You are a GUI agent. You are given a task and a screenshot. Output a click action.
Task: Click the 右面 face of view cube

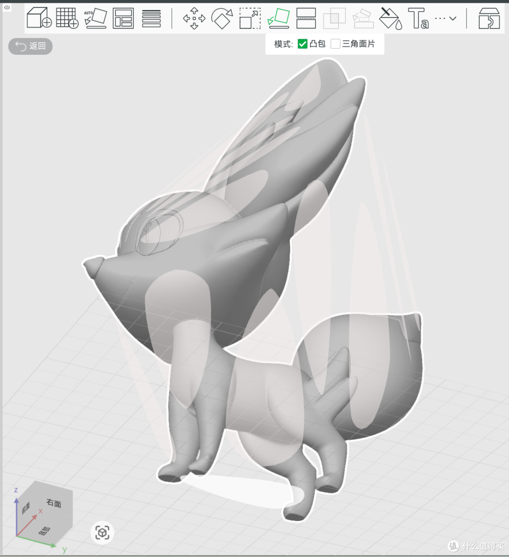pyautogui.click(x=53, y=503)
